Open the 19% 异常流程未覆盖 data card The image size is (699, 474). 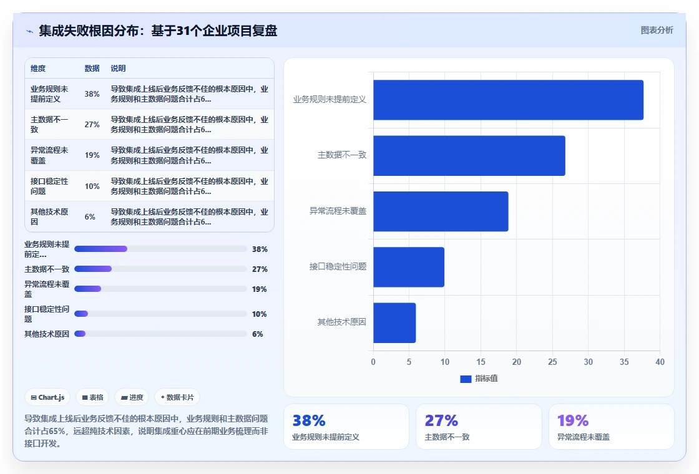(x=611, y=427)
